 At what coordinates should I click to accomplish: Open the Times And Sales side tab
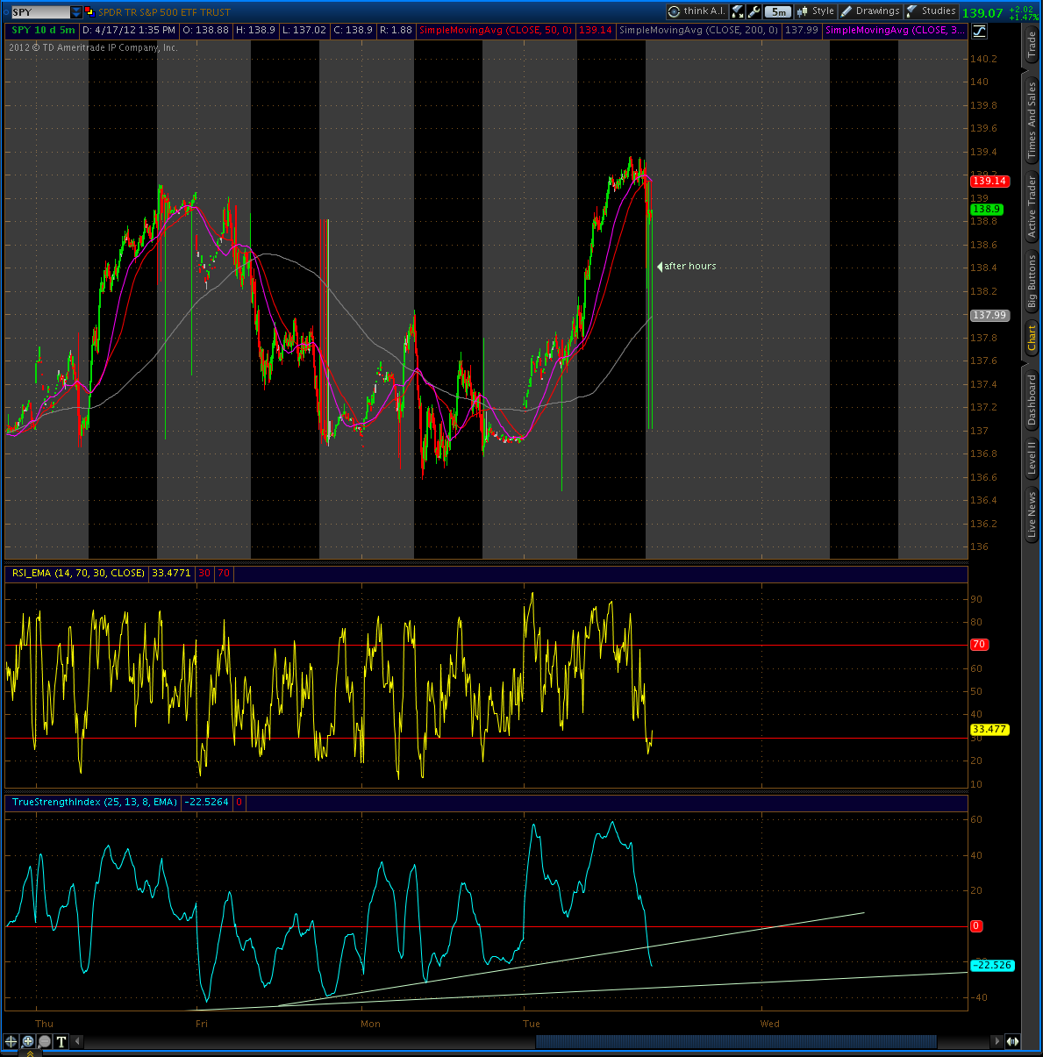point(1032,120)
